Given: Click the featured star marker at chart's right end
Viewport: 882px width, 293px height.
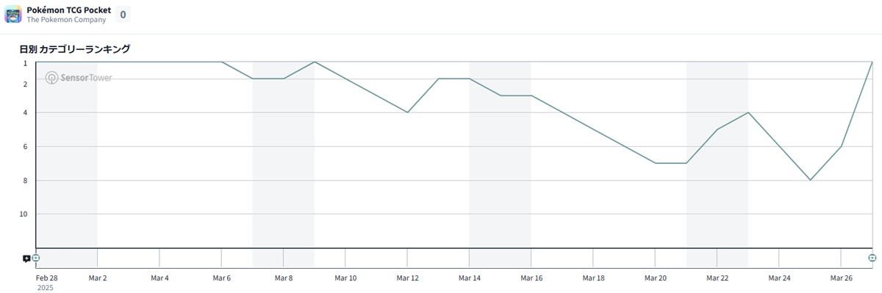Looking at the screenshot, I should [x=872, y=258].
